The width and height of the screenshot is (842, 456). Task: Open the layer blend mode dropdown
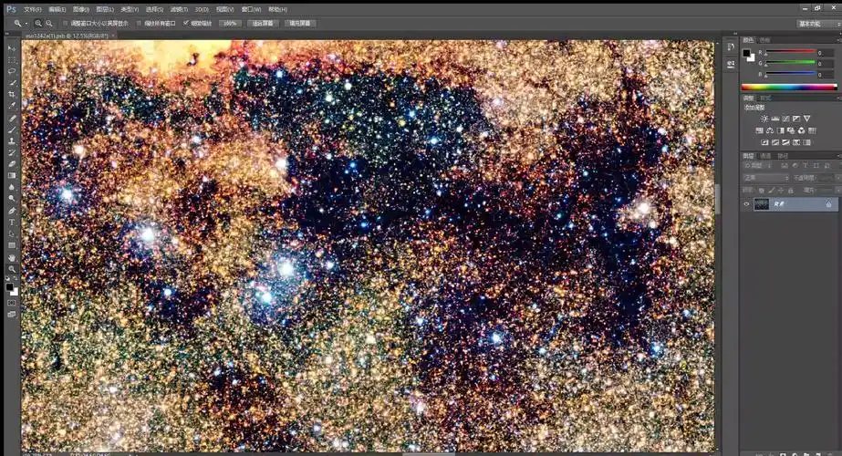point(765,178)
